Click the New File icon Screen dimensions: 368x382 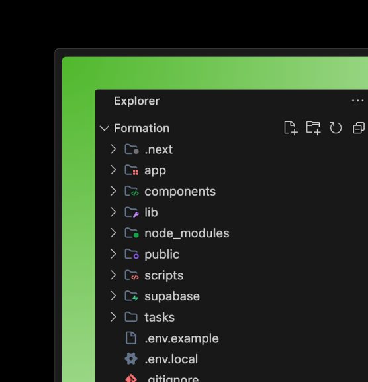point(291,128)
